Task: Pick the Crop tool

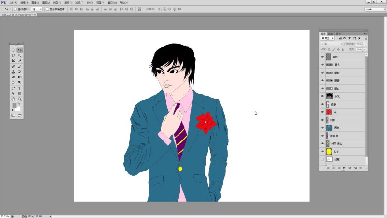Action: [x=13, y=61]
